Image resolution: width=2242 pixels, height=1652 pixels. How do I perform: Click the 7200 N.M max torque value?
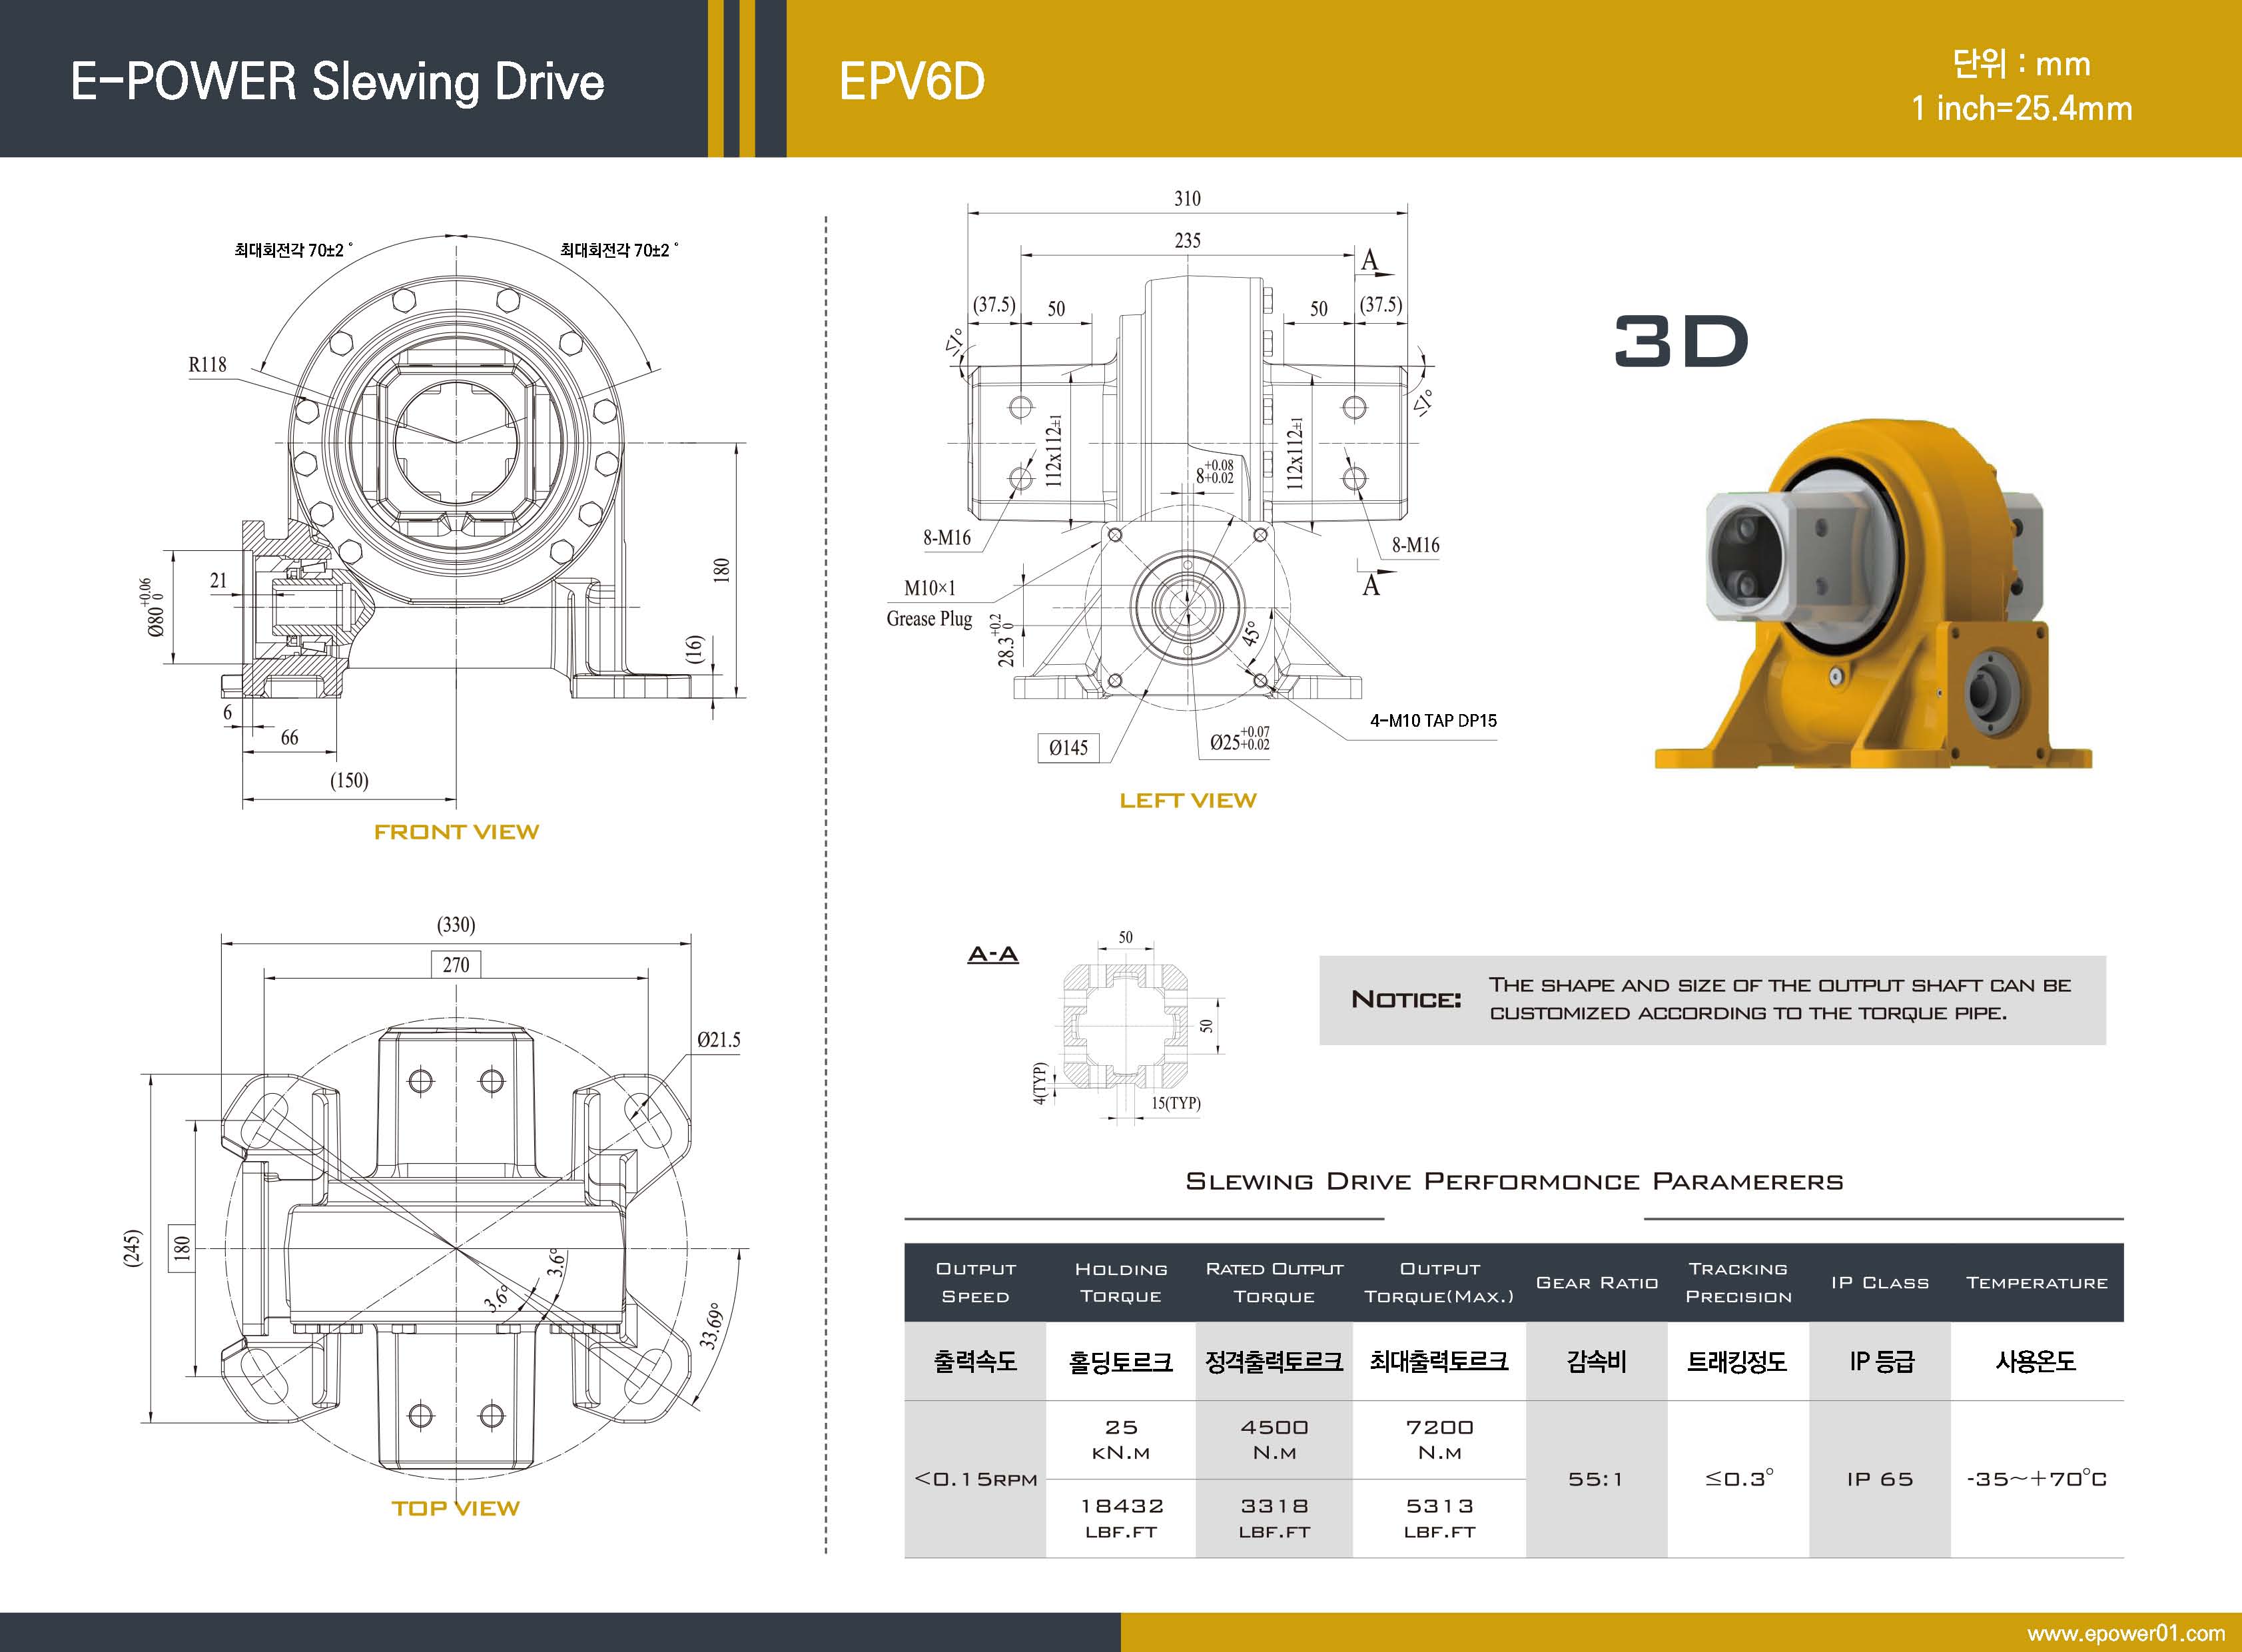(1440, 1439)
